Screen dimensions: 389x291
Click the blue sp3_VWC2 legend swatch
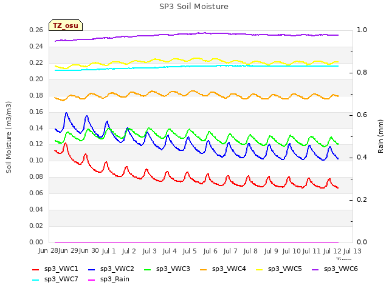(92, 270)
